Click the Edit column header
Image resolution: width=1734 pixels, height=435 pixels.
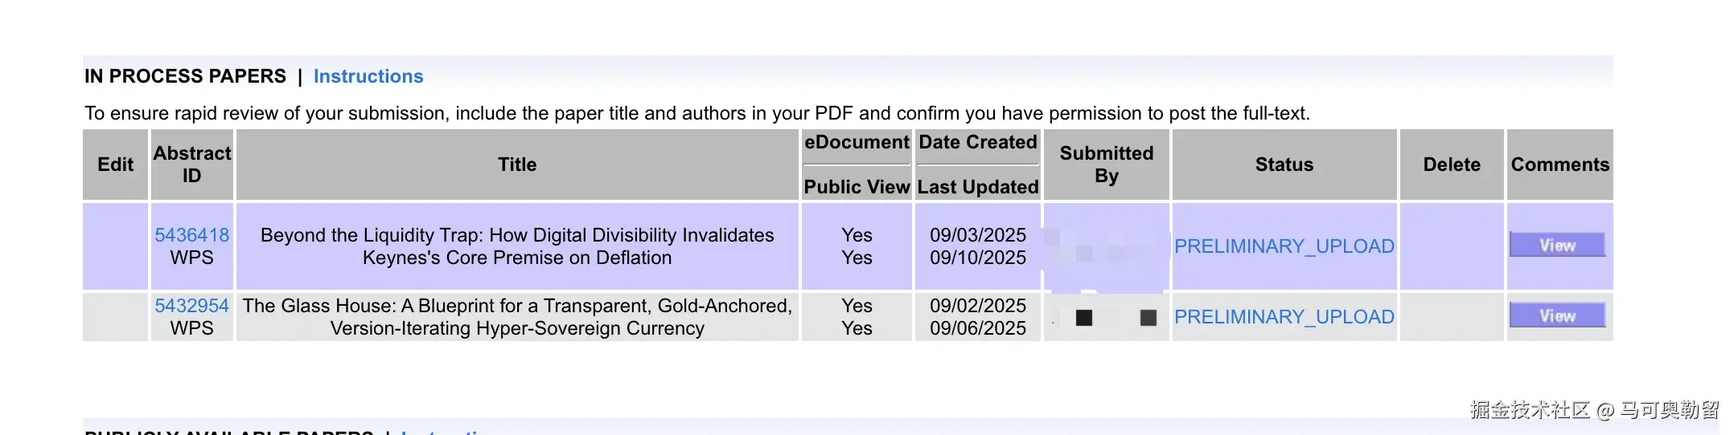point(115,165)
